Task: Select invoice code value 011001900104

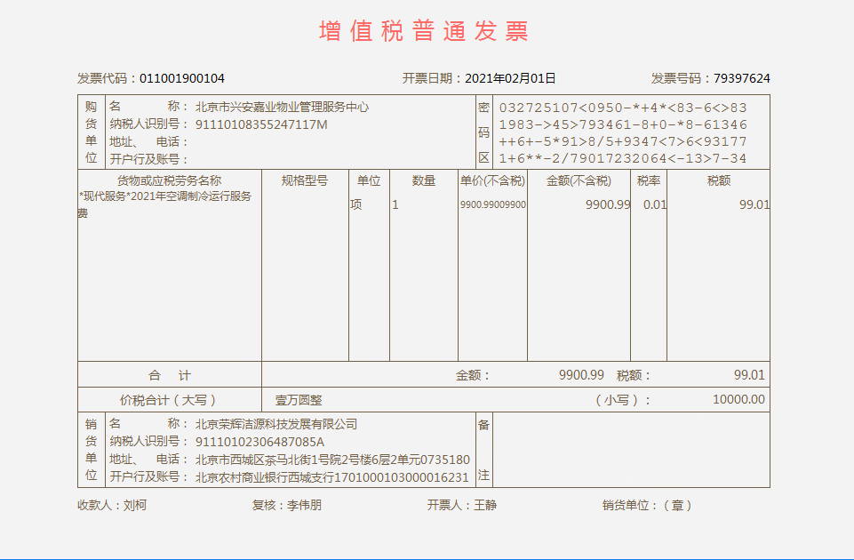Action: 182,78
